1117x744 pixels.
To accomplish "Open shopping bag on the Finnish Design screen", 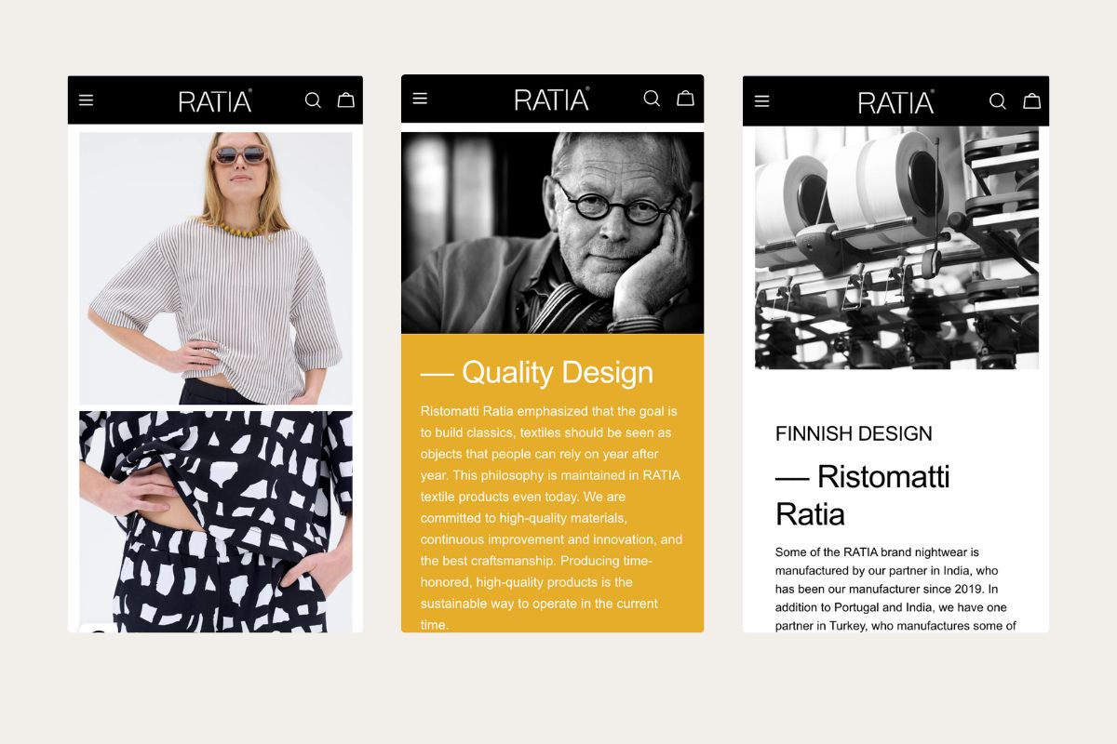I will point(1032,101).
